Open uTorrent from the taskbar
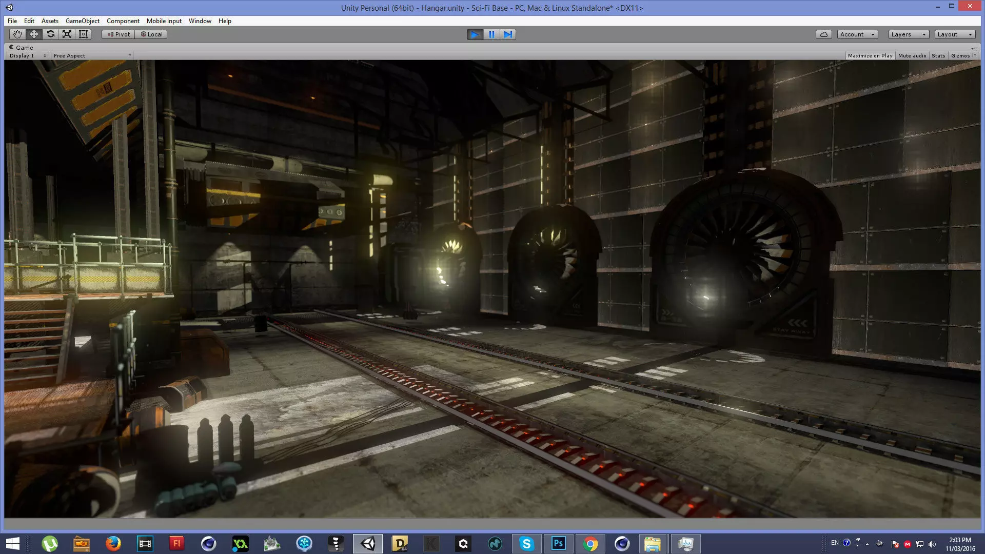The image size is (985, 554). click(50, 544)
